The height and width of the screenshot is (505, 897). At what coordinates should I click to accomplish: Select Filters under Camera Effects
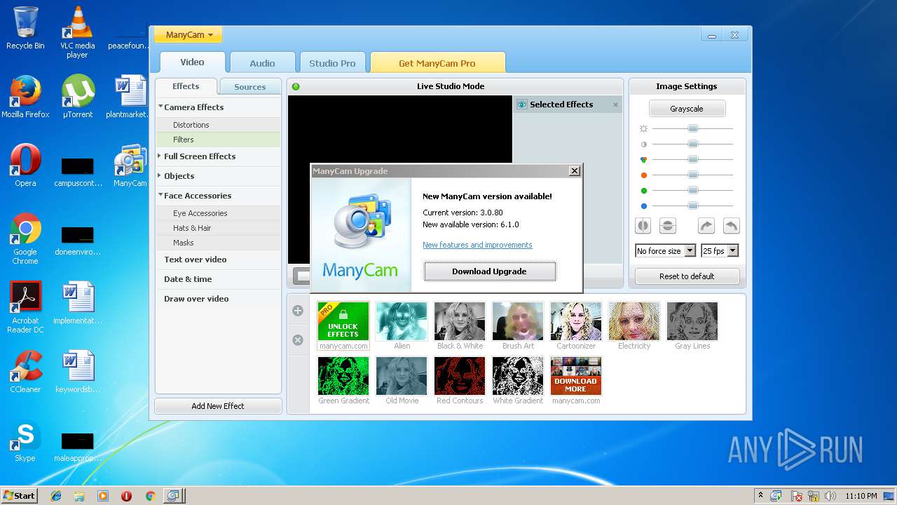click(x=218, y=140)
